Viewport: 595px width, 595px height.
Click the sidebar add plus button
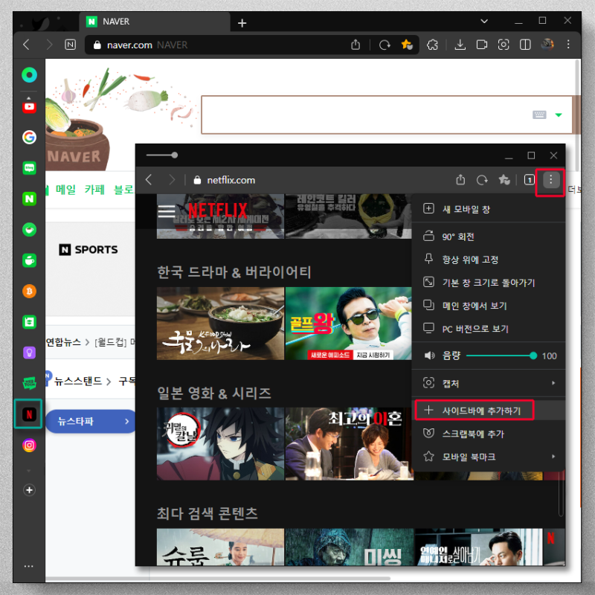click(29, 490)
